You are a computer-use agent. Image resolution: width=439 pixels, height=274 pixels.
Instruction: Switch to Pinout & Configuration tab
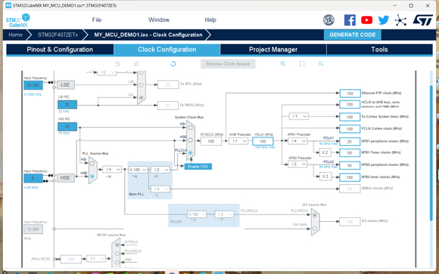coord(60,49)
